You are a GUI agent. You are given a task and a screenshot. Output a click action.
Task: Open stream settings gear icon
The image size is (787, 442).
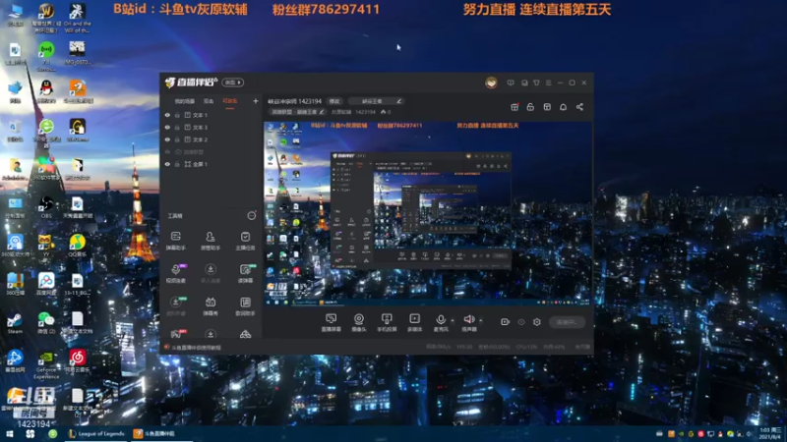click(536, 322)
